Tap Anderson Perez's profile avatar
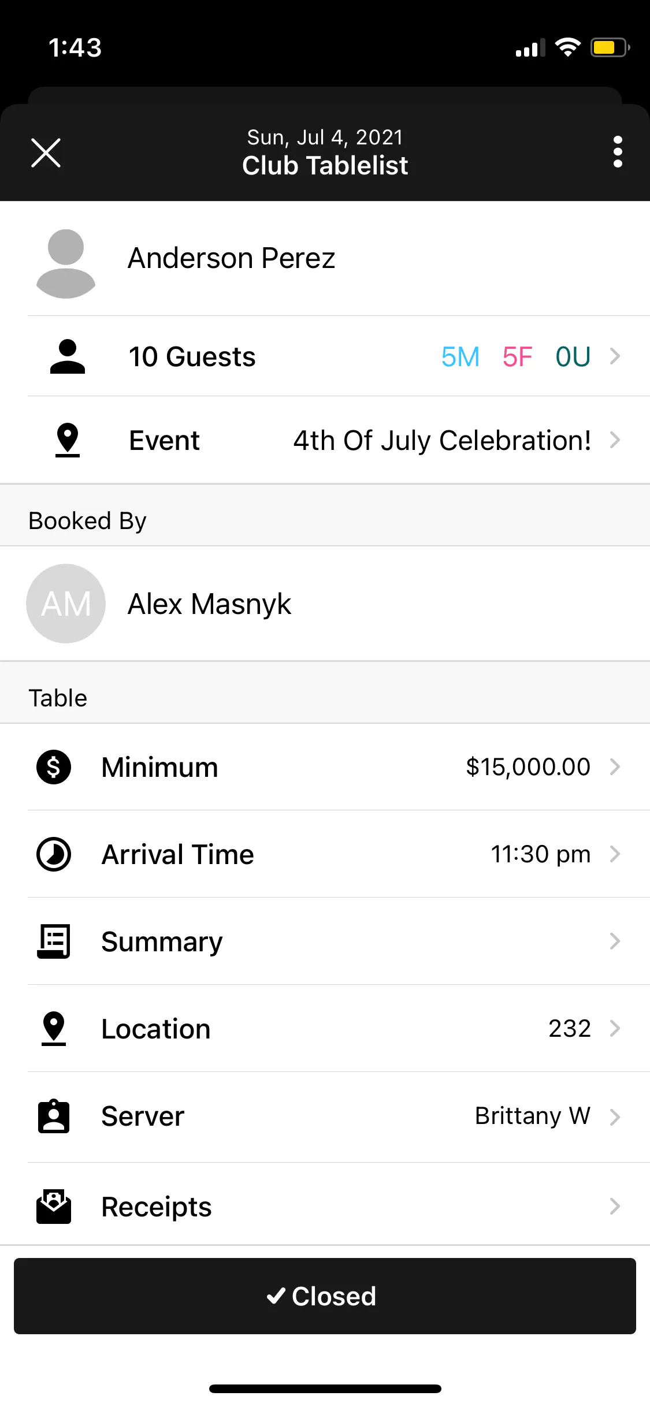The image size is (650, 1407). pos(66,263)
